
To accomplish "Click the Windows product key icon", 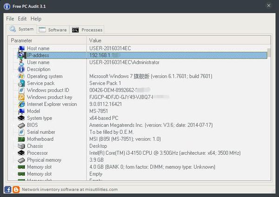I will 21,97.
